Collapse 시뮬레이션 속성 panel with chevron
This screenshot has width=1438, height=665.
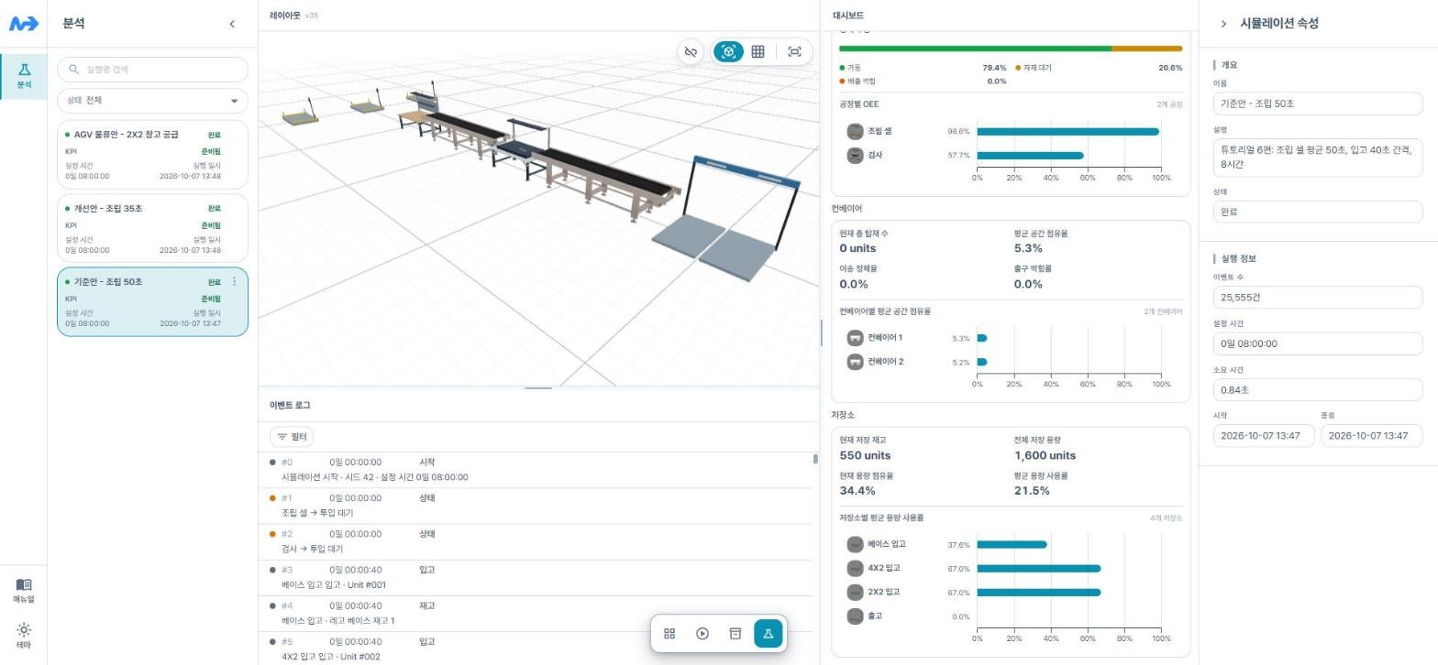pos(1223,24)
